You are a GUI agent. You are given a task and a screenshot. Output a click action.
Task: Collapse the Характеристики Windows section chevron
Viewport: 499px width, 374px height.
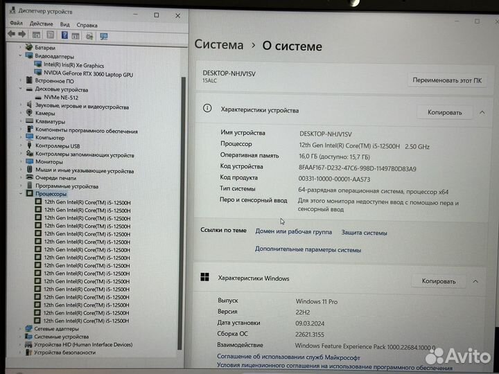(x=475, y=281)
